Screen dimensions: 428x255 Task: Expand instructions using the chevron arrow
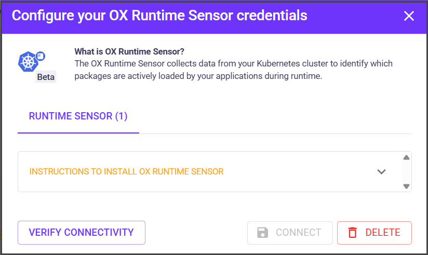(x=381, y=172)
